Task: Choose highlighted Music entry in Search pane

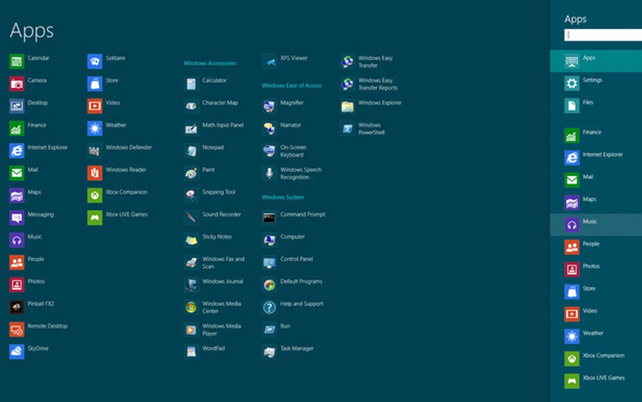Action: click(596, 224)
